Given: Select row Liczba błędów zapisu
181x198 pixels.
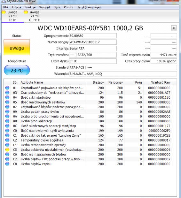Looking at the screenshot, I should click(x=88, y=164).
